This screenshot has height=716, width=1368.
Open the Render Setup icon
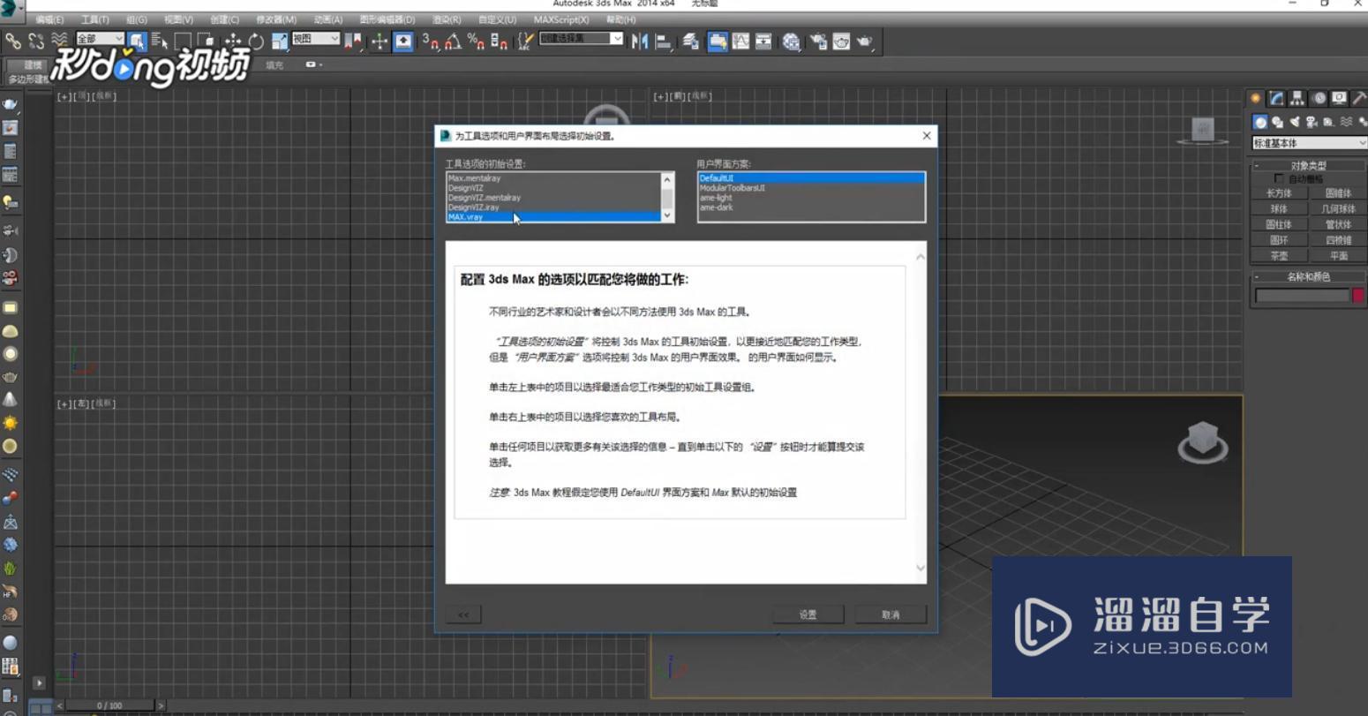pos(818,41)
